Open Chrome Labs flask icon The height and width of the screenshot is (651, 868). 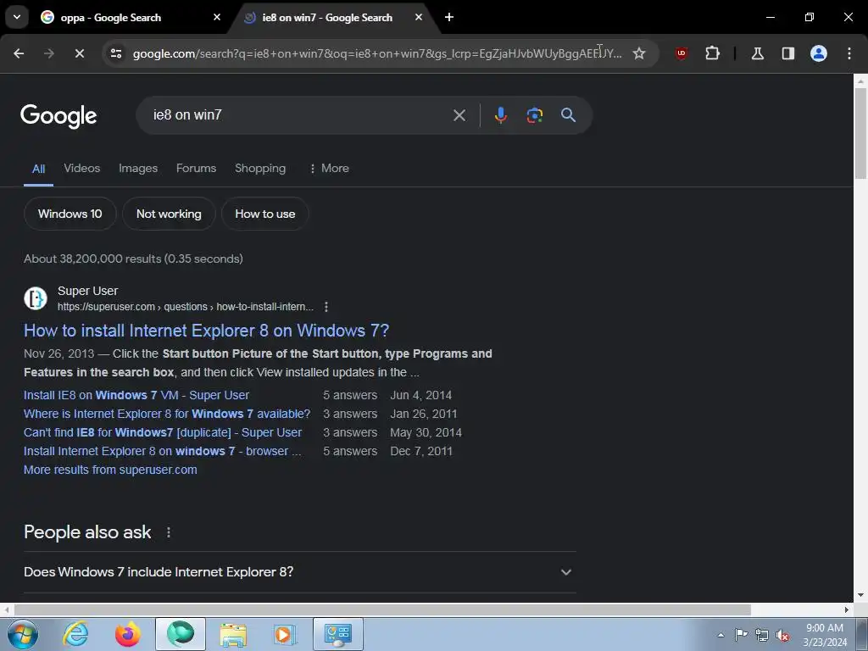click(757, 53)
